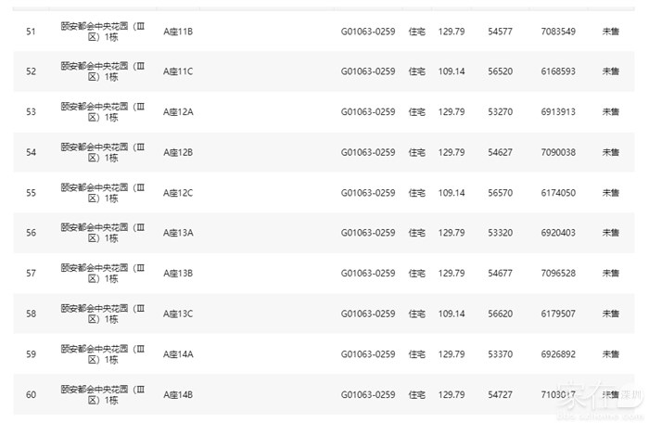Click total price 7083549
The height and width of the screenshot is (423, 649).
coord(558,32)
